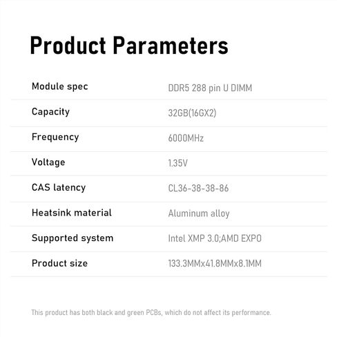Screen dimensions: 337x337
Task: Click the 1.35V voltage value
Action: (x=177, y=163)
